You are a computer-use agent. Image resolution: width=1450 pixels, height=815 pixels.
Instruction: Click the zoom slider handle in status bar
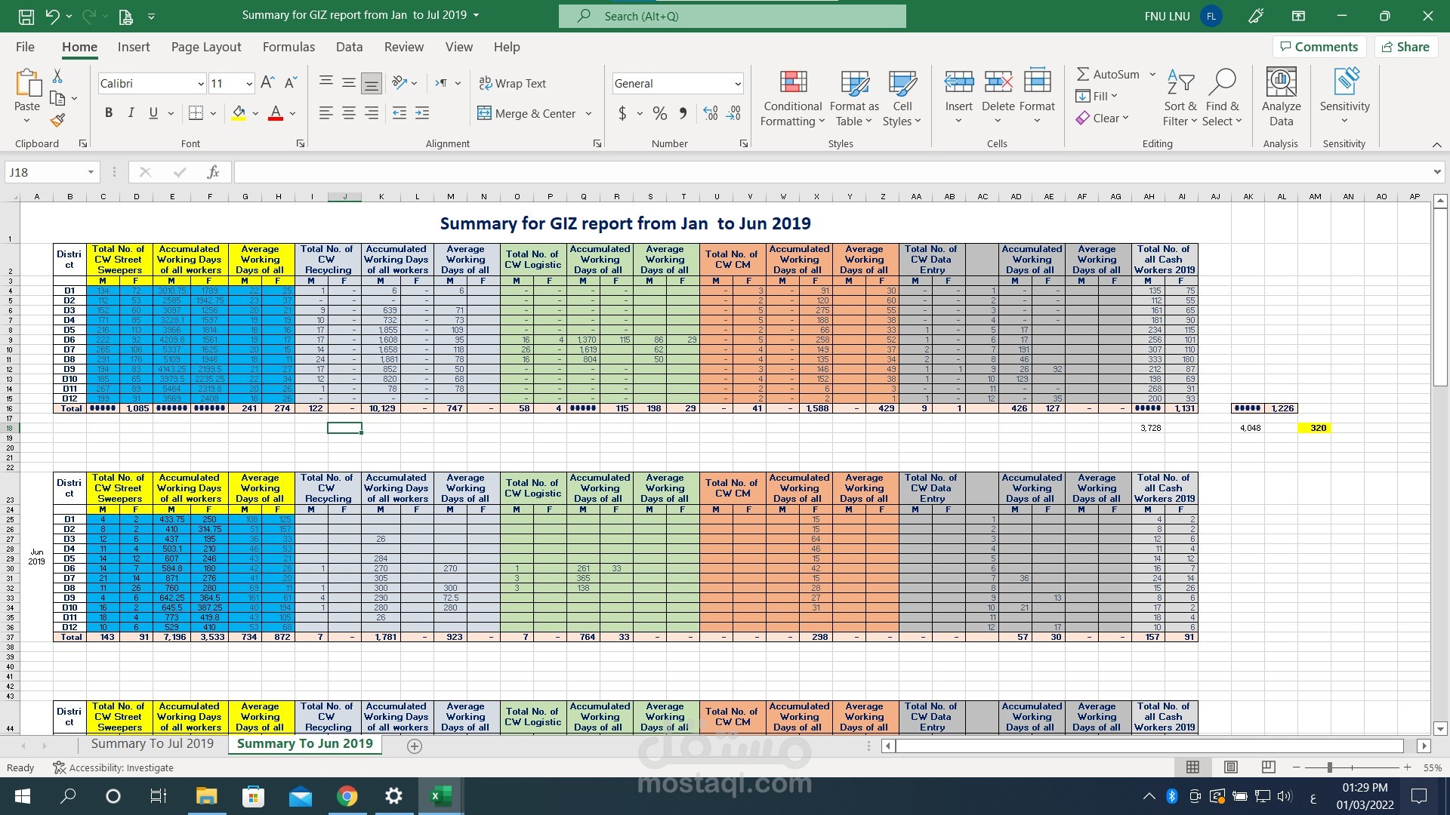tap(1329, 767)
